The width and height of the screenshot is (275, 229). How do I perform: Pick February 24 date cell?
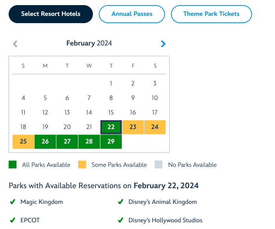coord(155,127)
